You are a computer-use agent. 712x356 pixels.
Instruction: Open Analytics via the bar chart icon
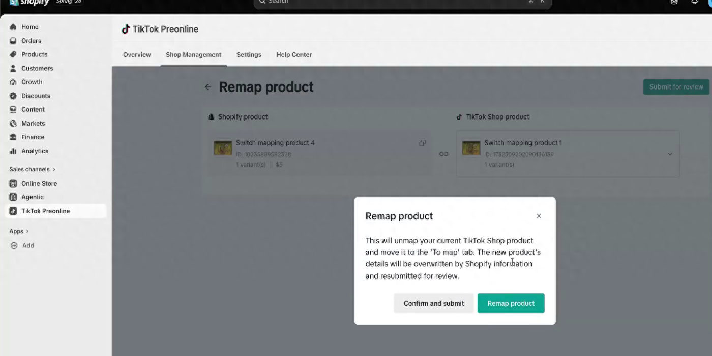(13, 151)
